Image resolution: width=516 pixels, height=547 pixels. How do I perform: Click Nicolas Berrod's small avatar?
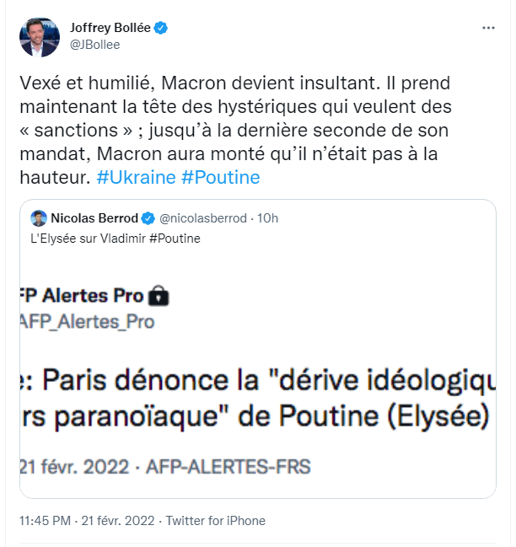pyautogui.click(x=39, y=219)
